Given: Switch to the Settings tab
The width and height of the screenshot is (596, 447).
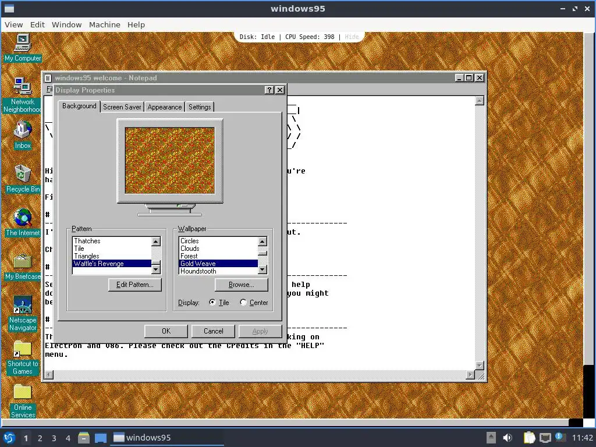Looking at the screenshot, I should pos(200,107).
